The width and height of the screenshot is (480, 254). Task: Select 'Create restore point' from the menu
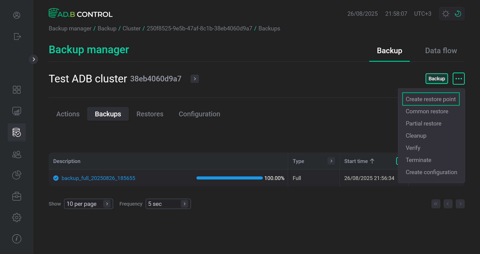[431, 99]
